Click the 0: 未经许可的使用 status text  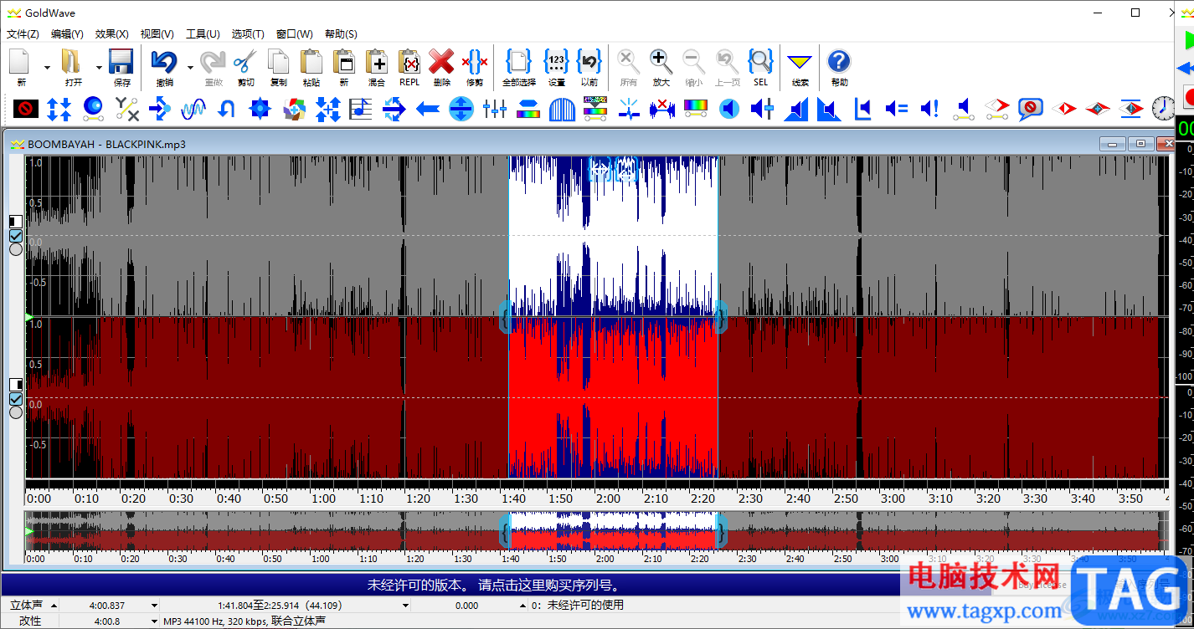[x=578, y=606]
